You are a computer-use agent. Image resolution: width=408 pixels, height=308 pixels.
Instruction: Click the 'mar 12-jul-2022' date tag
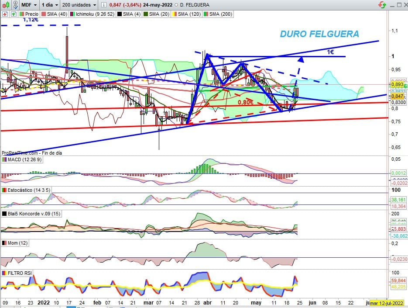tap(387, 303)
